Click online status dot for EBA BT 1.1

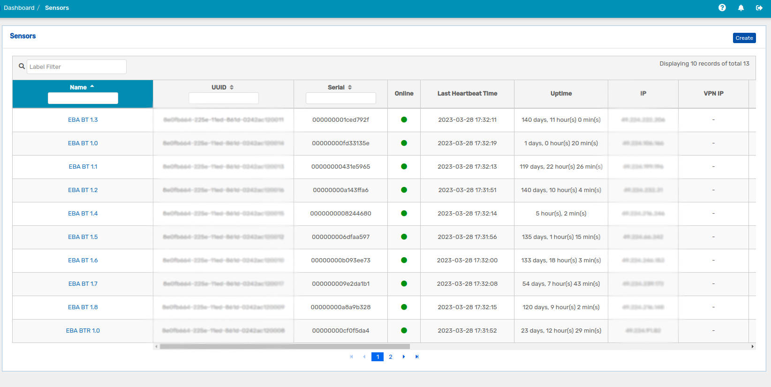tap(404, 166)
